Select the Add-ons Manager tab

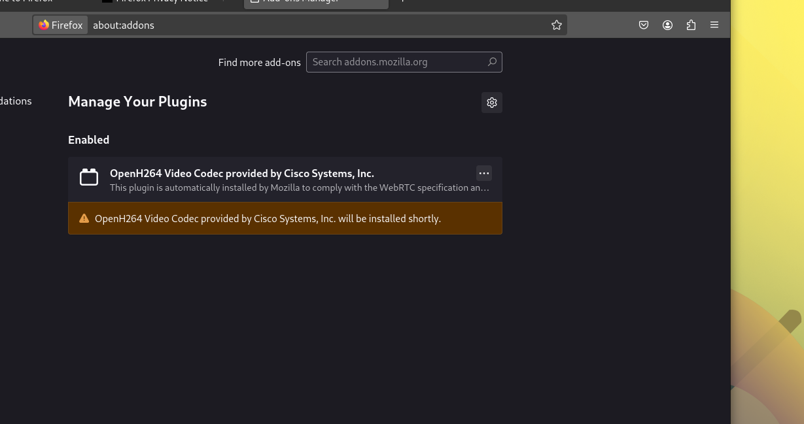click(316, 3)
